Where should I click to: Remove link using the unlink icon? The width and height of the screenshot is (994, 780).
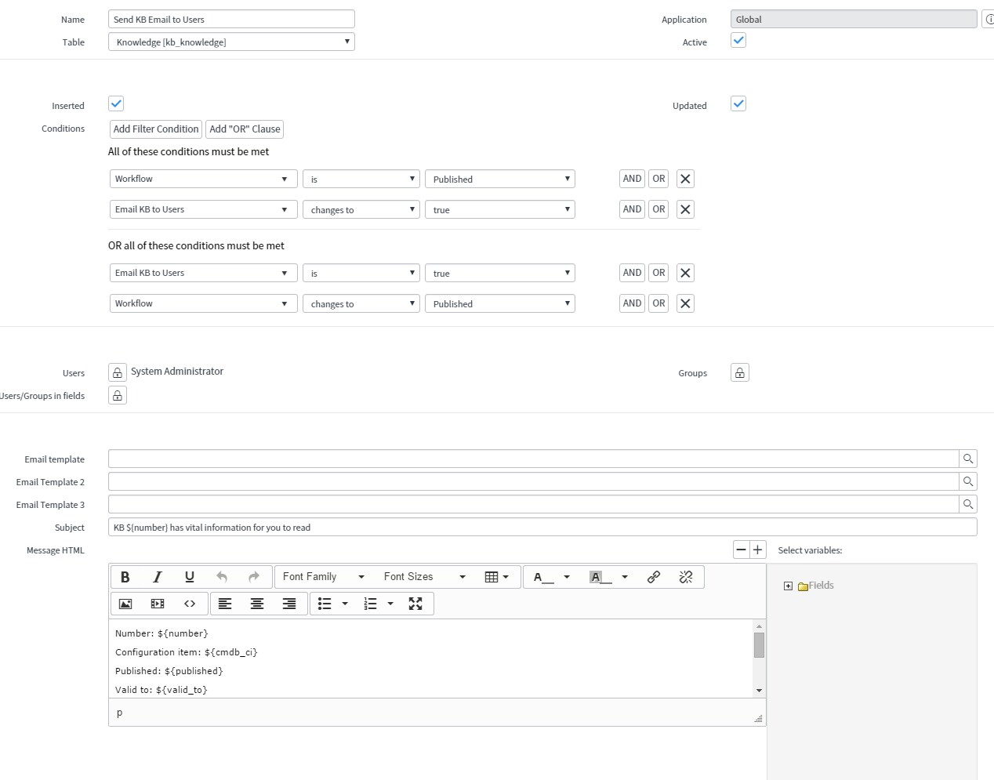click(686, 577)
